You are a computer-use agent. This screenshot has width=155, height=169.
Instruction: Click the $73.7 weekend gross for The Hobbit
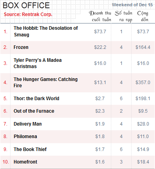coord(100,32)
